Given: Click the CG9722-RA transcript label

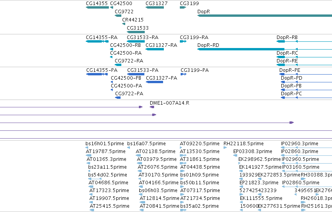Looking at the screenshot, I should (129, 61).
